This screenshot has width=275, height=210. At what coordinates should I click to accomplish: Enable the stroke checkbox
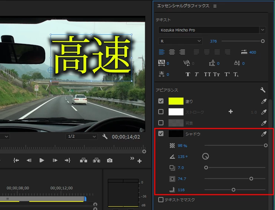coord(161,112)
